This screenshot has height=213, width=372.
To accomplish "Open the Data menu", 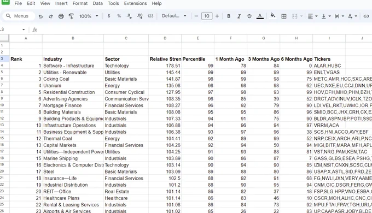I will (x=97, y=3).
